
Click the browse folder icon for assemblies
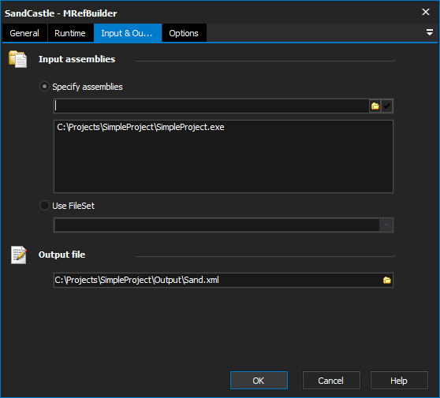click(375, 106)
